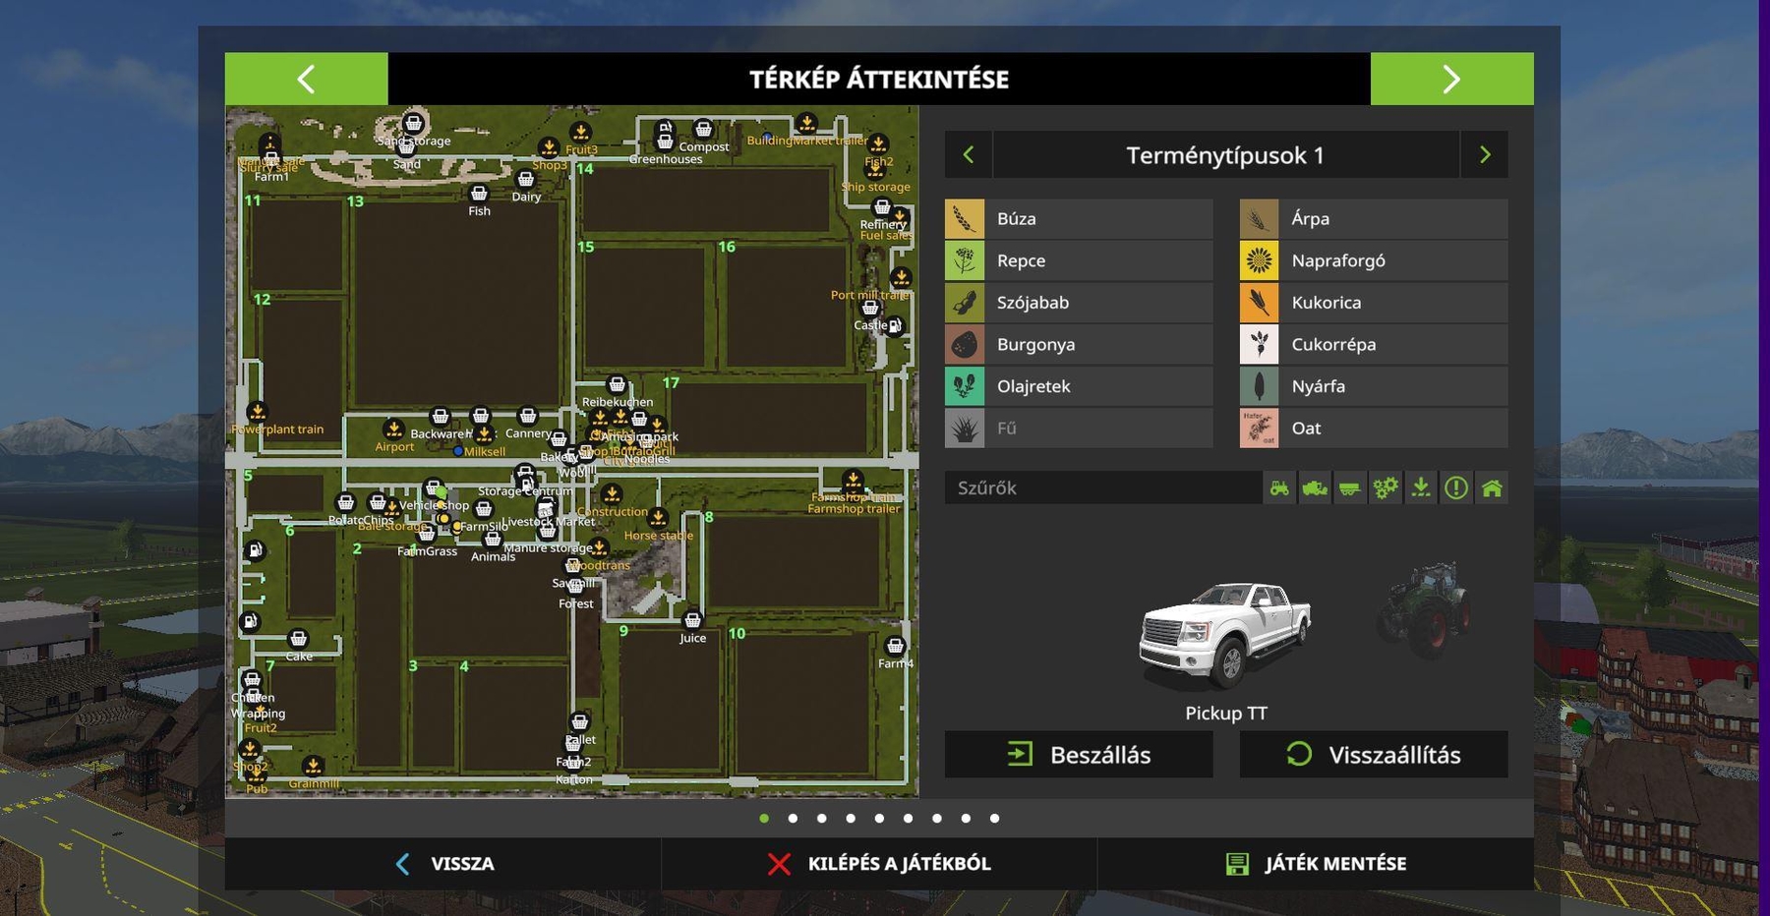Toggle the combine harvester filter
1770x916 pixels.
pos(1315,487)
